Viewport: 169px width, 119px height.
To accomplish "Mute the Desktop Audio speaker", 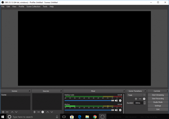I will pos(116,100).
